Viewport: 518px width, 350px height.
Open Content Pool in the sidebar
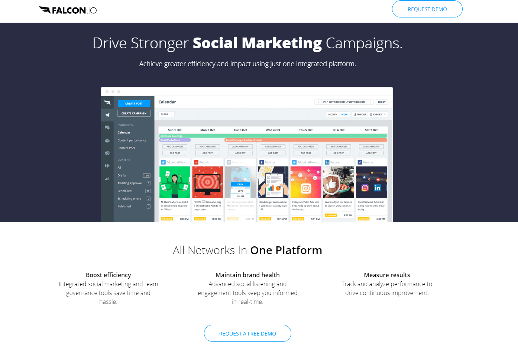tap(126, 148)
